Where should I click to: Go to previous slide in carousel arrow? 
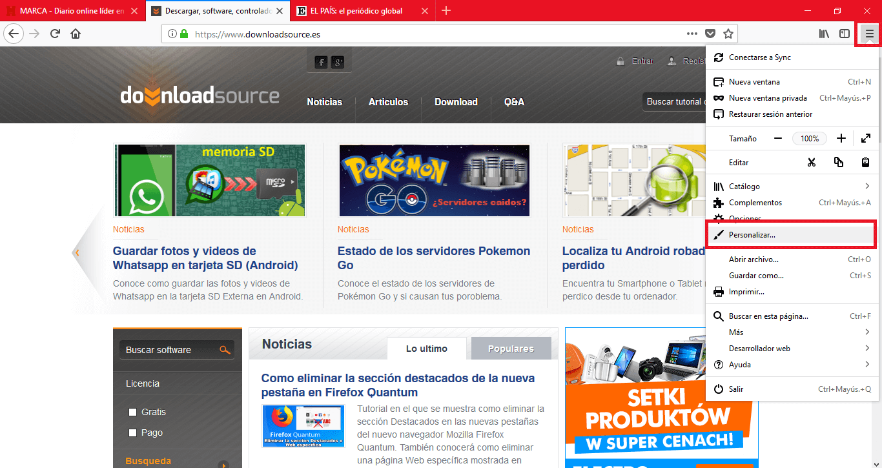click(77, 252)
